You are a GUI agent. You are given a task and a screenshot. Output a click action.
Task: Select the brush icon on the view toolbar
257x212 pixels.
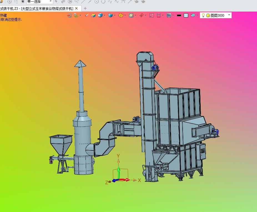87,15
